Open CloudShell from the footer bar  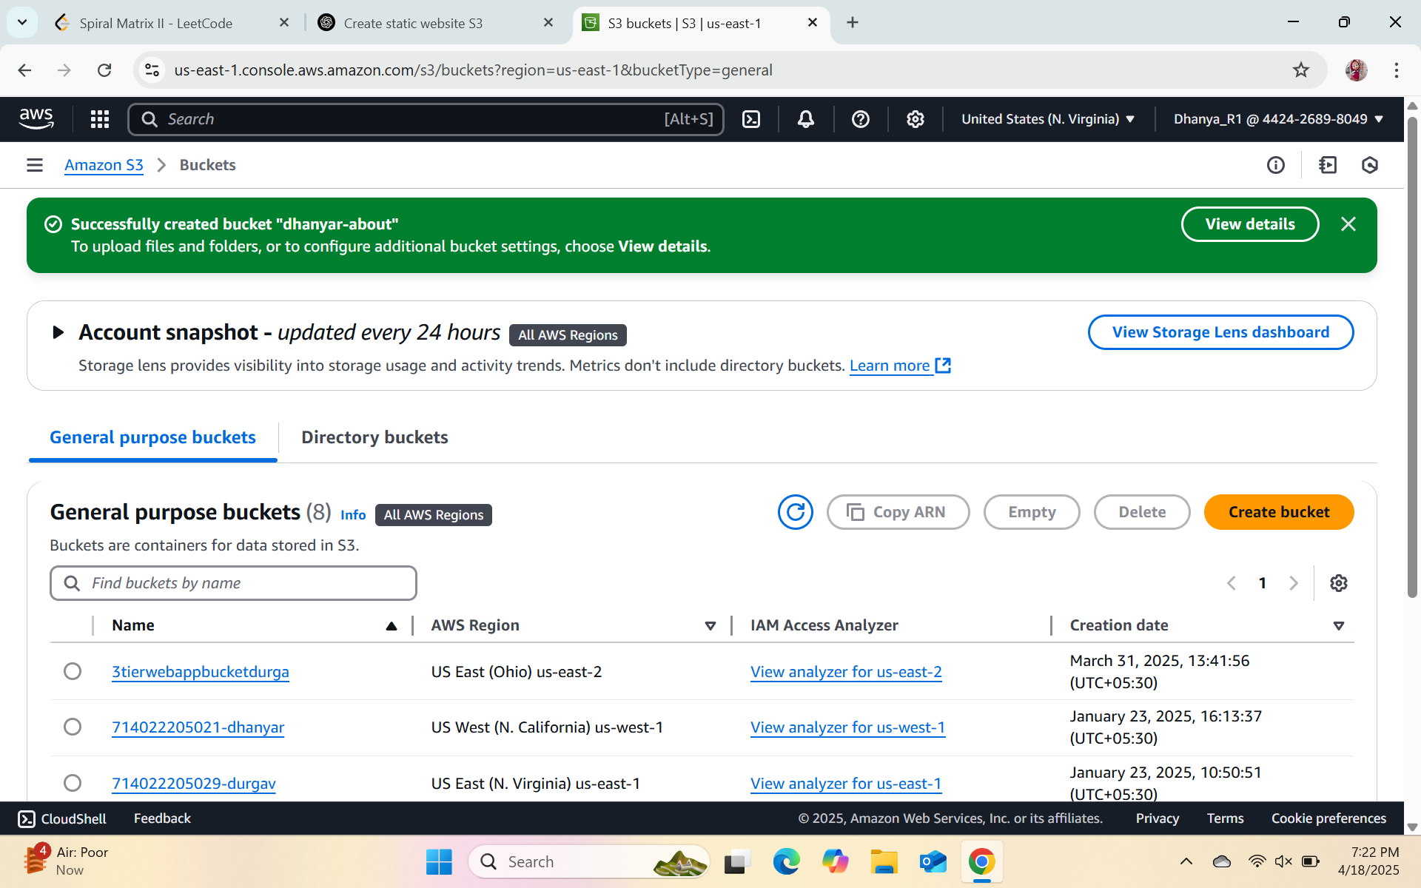pos(62,818)
